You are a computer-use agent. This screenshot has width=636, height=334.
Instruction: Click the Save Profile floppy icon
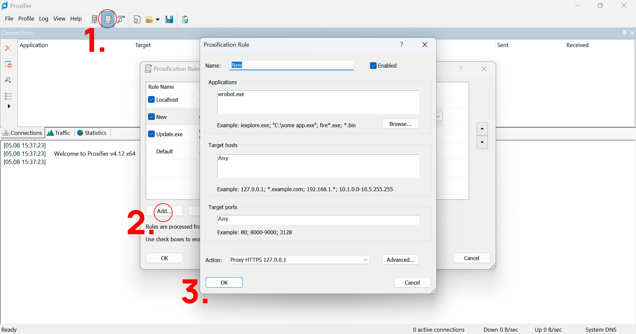click(x=169, y=20)
